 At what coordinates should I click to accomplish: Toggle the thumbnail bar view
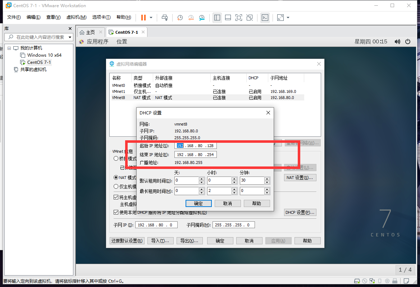228,18
